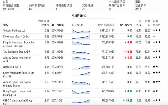Viewport: 168px width, 106px height.
Task: Click the 持有股票项目 value 68
Action: 30,9
